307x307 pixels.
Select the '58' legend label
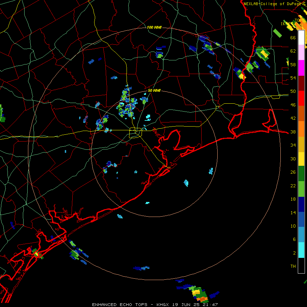pos(293,64)
